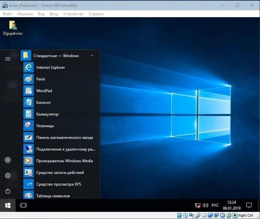Open the Устройства menu
This screenshot has height=219, width=260.
pyautogui.click(x=73, y=14)
